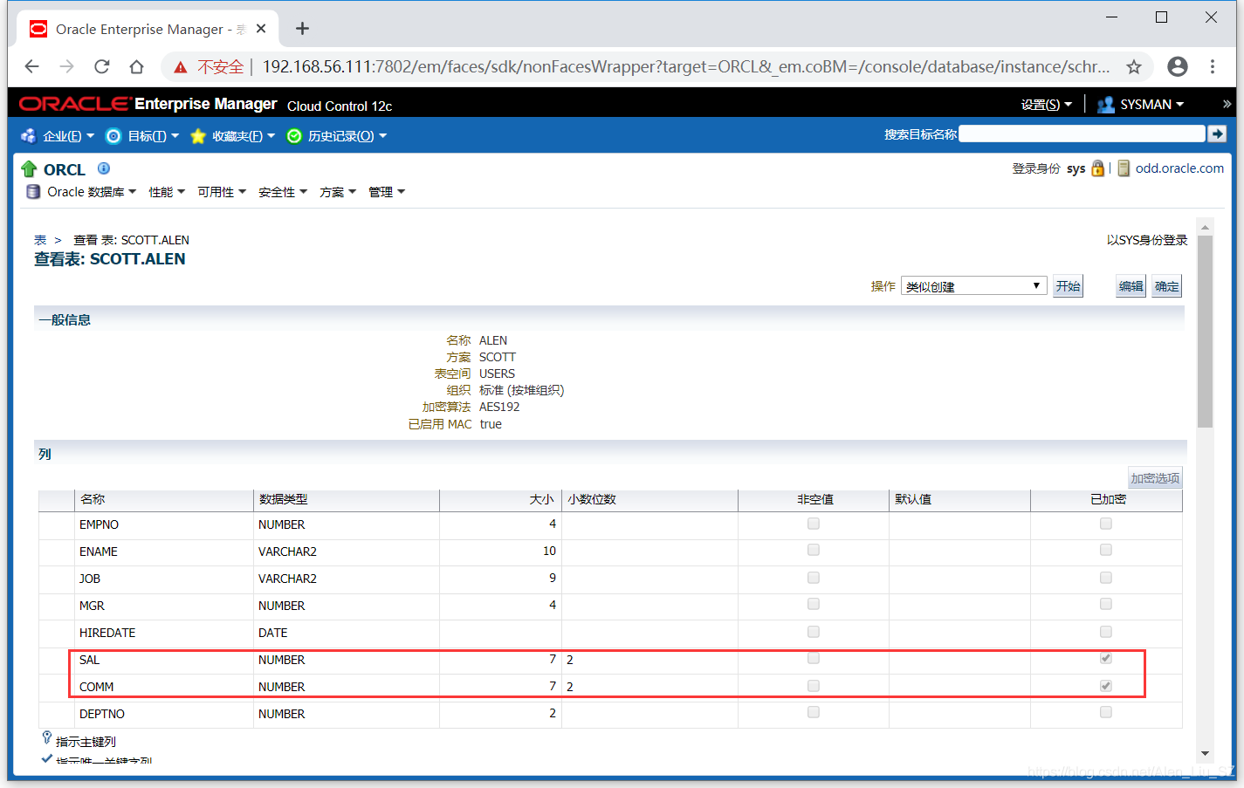Open the SYSMAN user dropdown
Screen dimensions: 1244x788
tap(1151, 105)
